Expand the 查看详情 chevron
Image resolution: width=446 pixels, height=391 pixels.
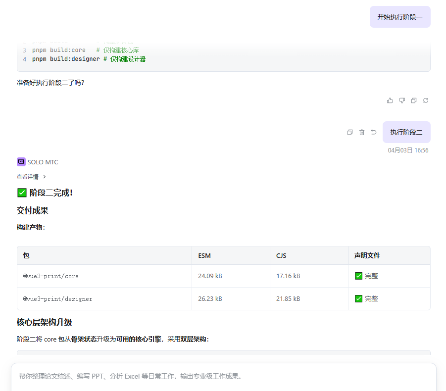(45, 177)
